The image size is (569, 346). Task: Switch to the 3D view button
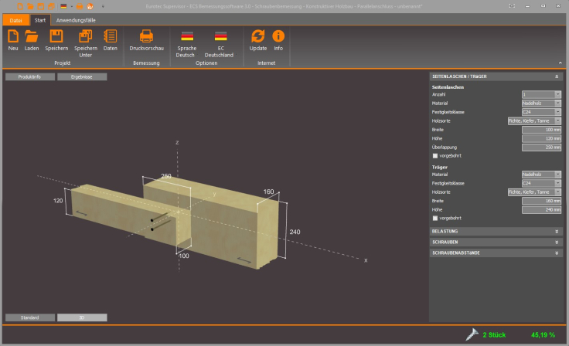point(82,317)
